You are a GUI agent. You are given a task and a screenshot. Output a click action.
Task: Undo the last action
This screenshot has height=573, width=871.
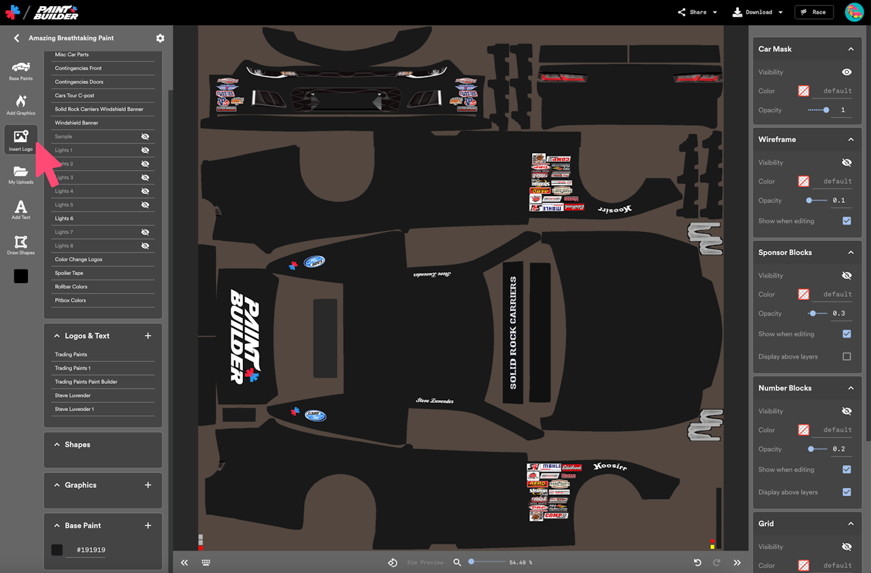click(697, 563)
